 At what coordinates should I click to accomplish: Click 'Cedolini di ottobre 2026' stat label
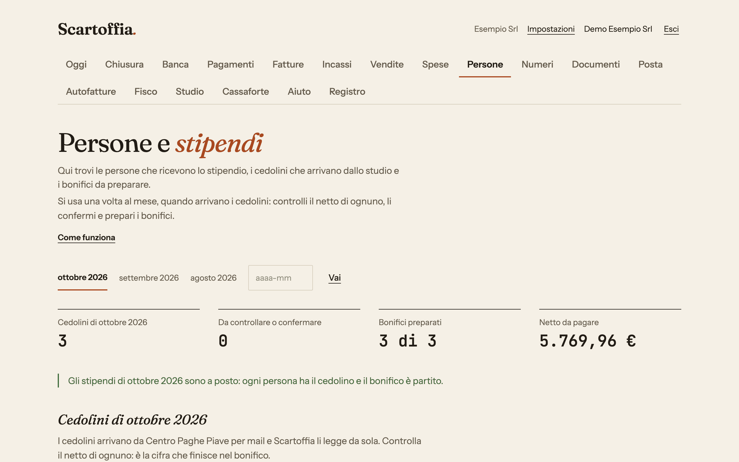point(102,322)
